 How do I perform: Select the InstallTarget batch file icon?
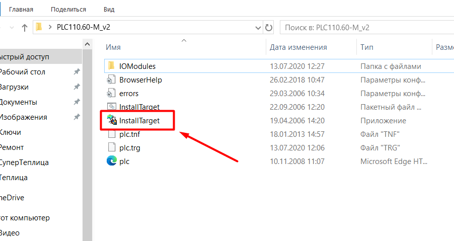[x=111, y=107]
